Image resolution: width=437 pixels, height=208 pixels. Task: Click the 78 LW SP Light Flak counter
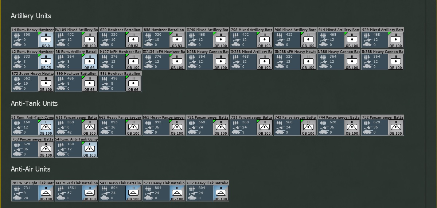[46, 193]
